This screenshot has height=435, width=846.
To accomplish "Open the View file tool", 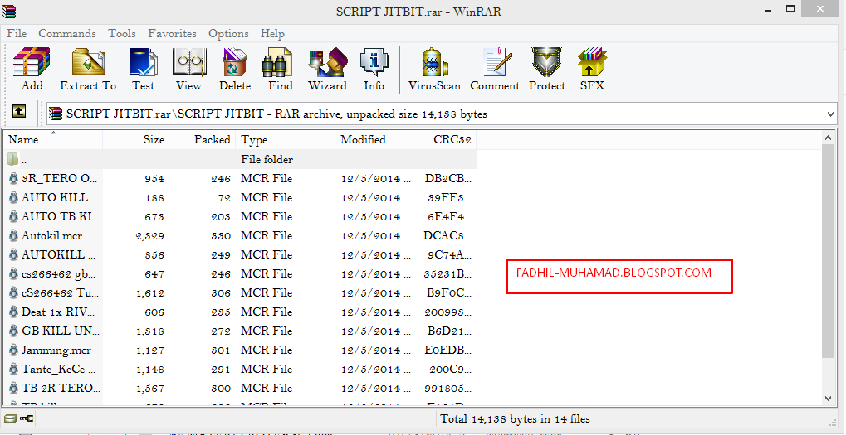I will (188, 70).
